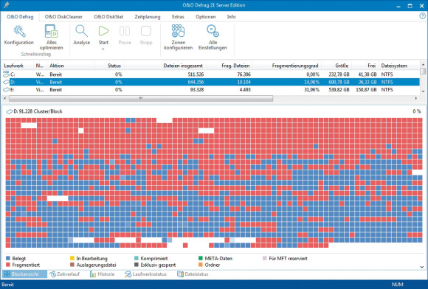Viewport: 428px width, 289px height.
Task: Click the Exklusiv gesperrt dark legend swatch
Action: (137, 265)
